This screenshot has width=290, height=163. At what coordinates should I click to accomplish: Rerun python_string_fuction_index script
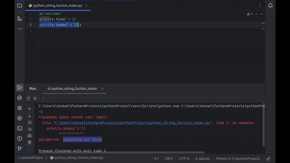(28, 99)
